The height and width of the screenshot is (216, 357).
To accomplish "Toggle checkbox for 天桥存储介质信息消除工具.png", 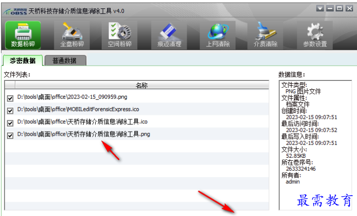I will (10, 136).
